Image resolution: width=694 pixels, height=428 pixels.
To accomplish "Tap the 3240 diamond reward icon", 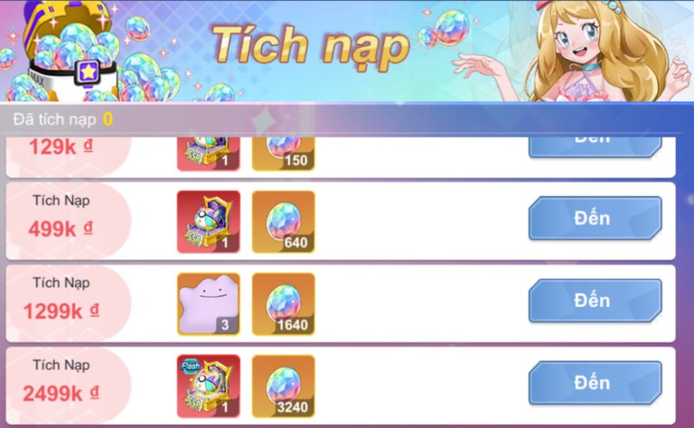I will pyautogui.click(x=283, y=386).
